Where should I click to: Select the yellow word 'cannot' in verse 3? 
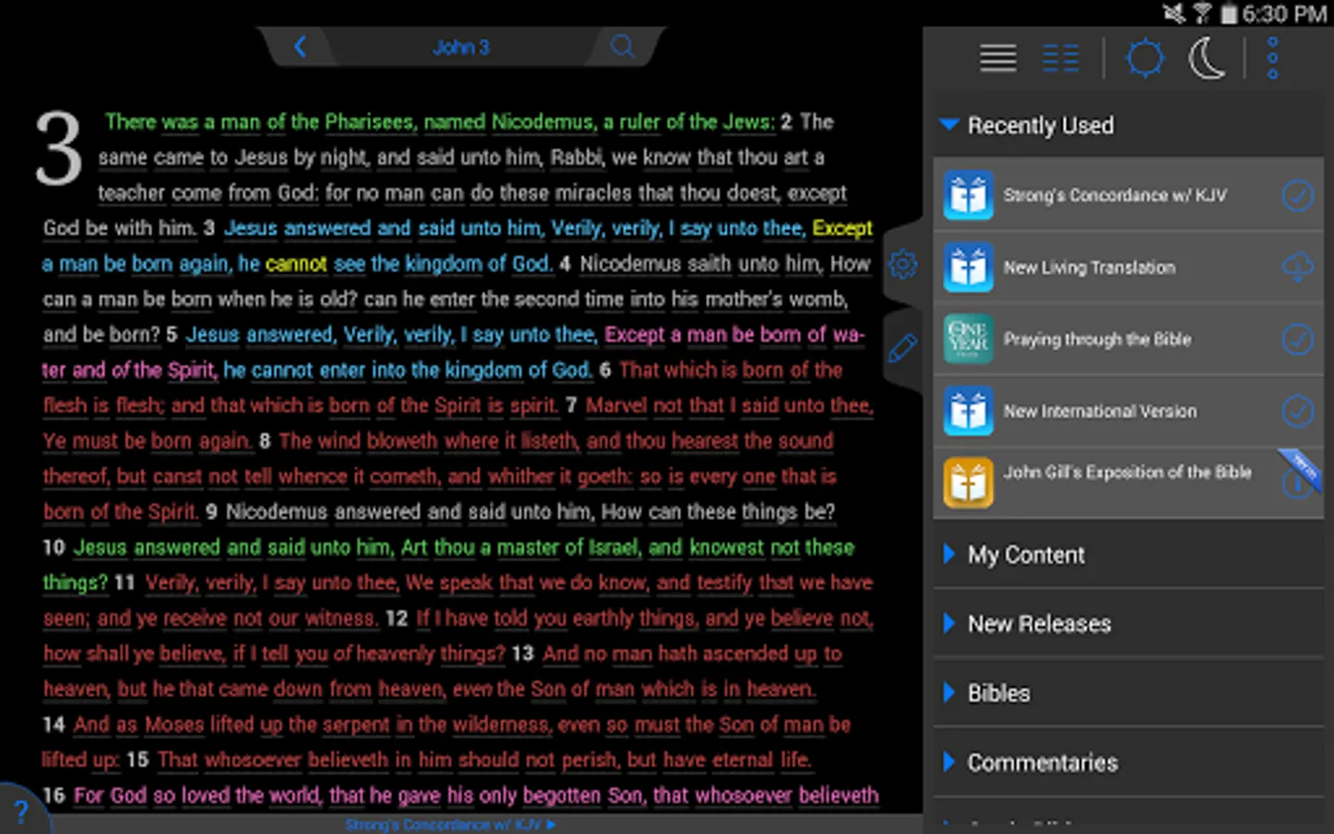296,264
